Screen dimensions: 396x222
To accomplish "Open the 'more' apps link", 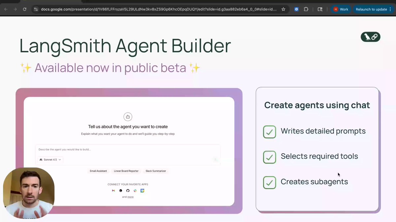I will click(x=131, y=197).
